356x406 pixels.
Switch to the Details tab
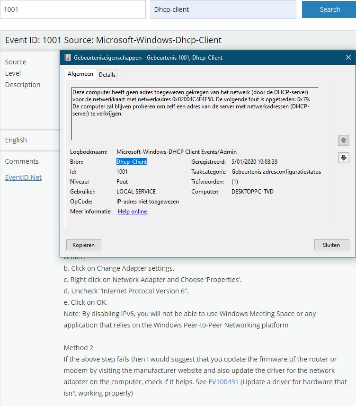coord(107,75)
